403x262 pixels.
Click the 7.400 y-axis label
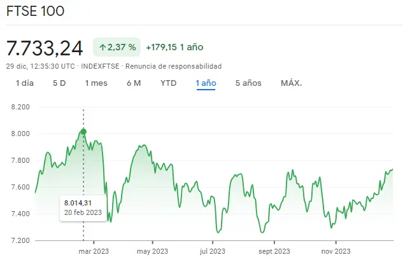[x=20, y=214]
